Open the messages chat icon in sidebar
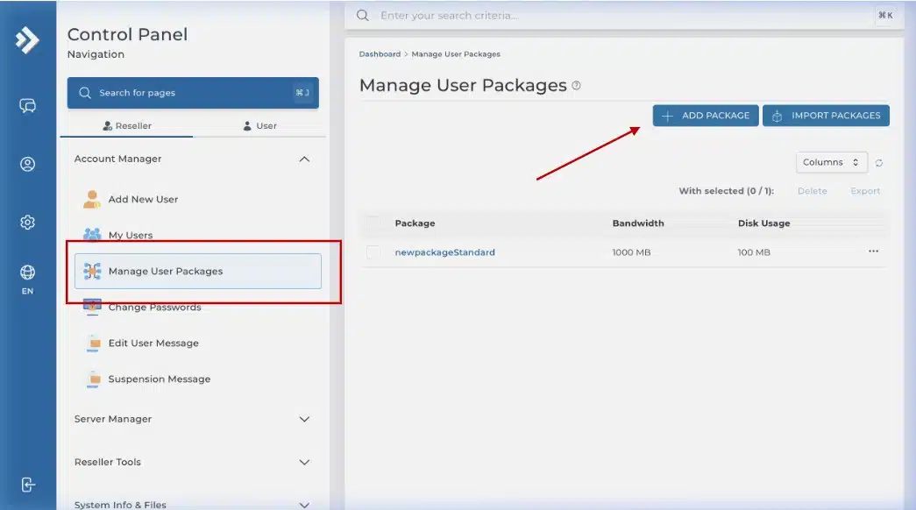This screenshot has height=510, width=916. pos(27,106)
